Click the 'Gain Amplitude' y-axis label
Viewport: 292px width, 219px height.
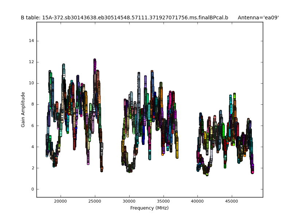click(x=23, y=109)
